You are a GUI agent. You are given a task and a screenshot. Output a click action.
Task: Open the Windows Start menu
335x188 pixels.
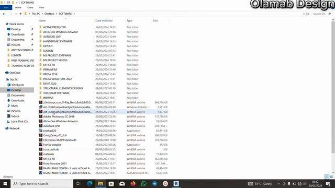(x=5, y=183)
